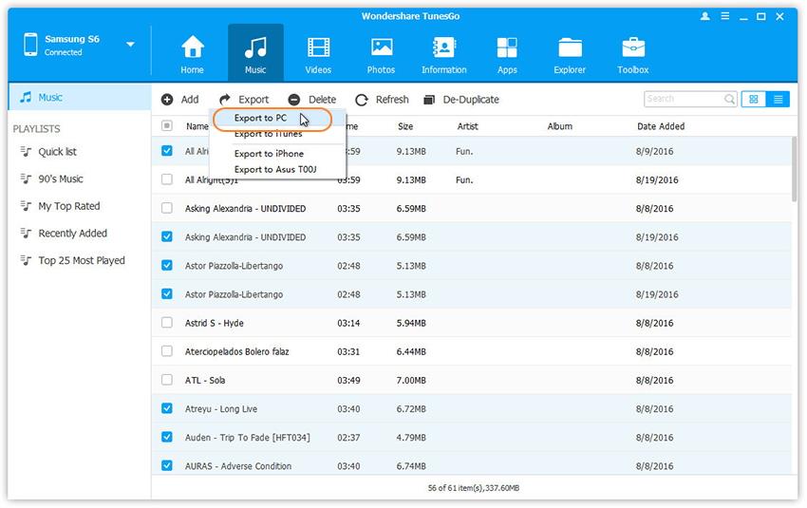Open the Export dropdown button
807x508 pixels.
(x=244, y=100)
